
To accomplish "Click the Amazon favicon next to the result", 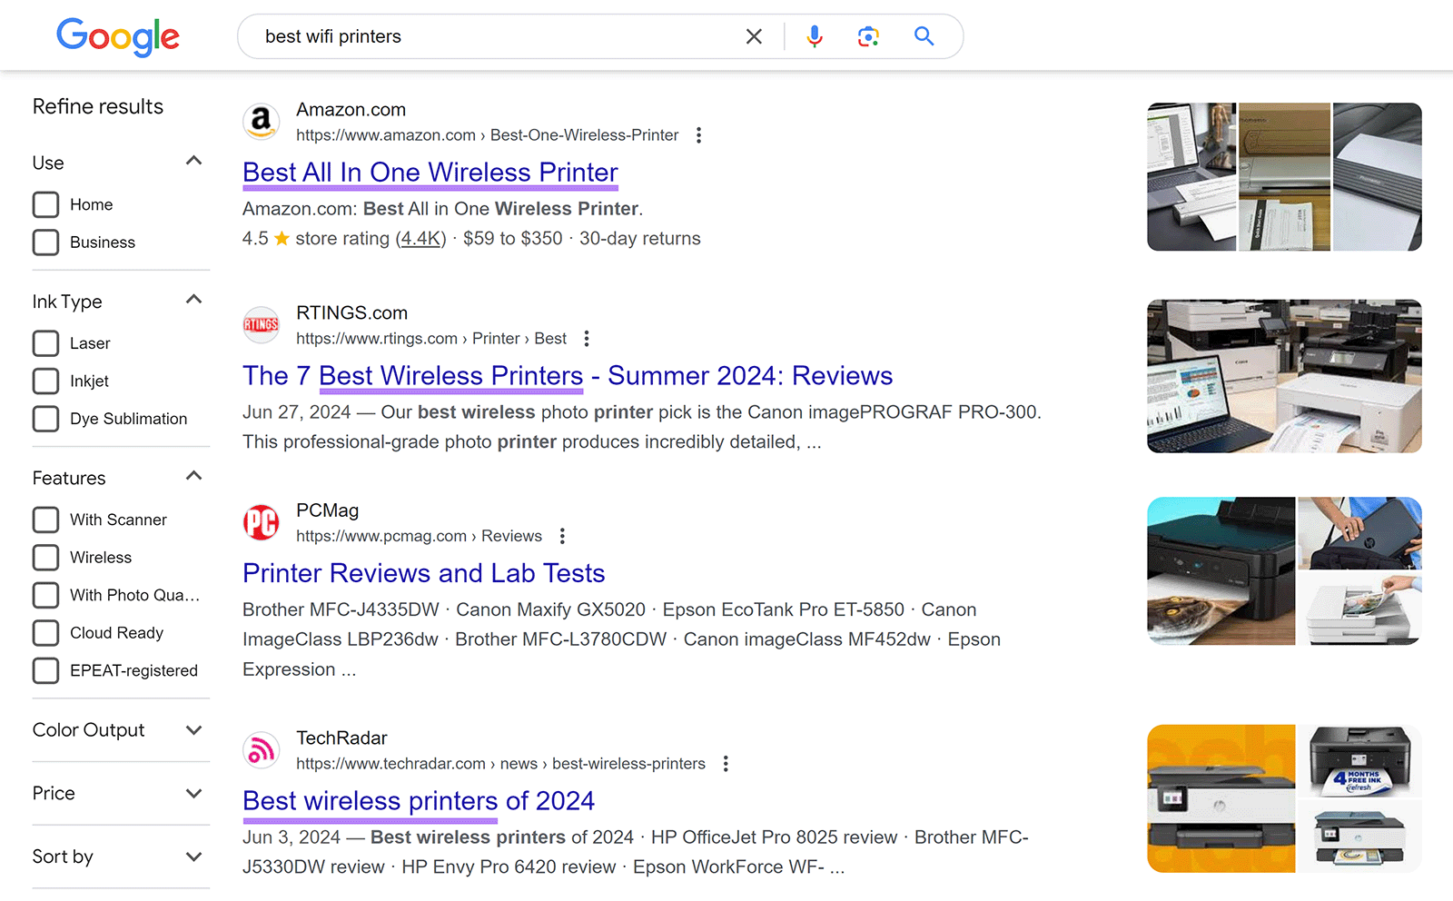I will click(261, 122).
